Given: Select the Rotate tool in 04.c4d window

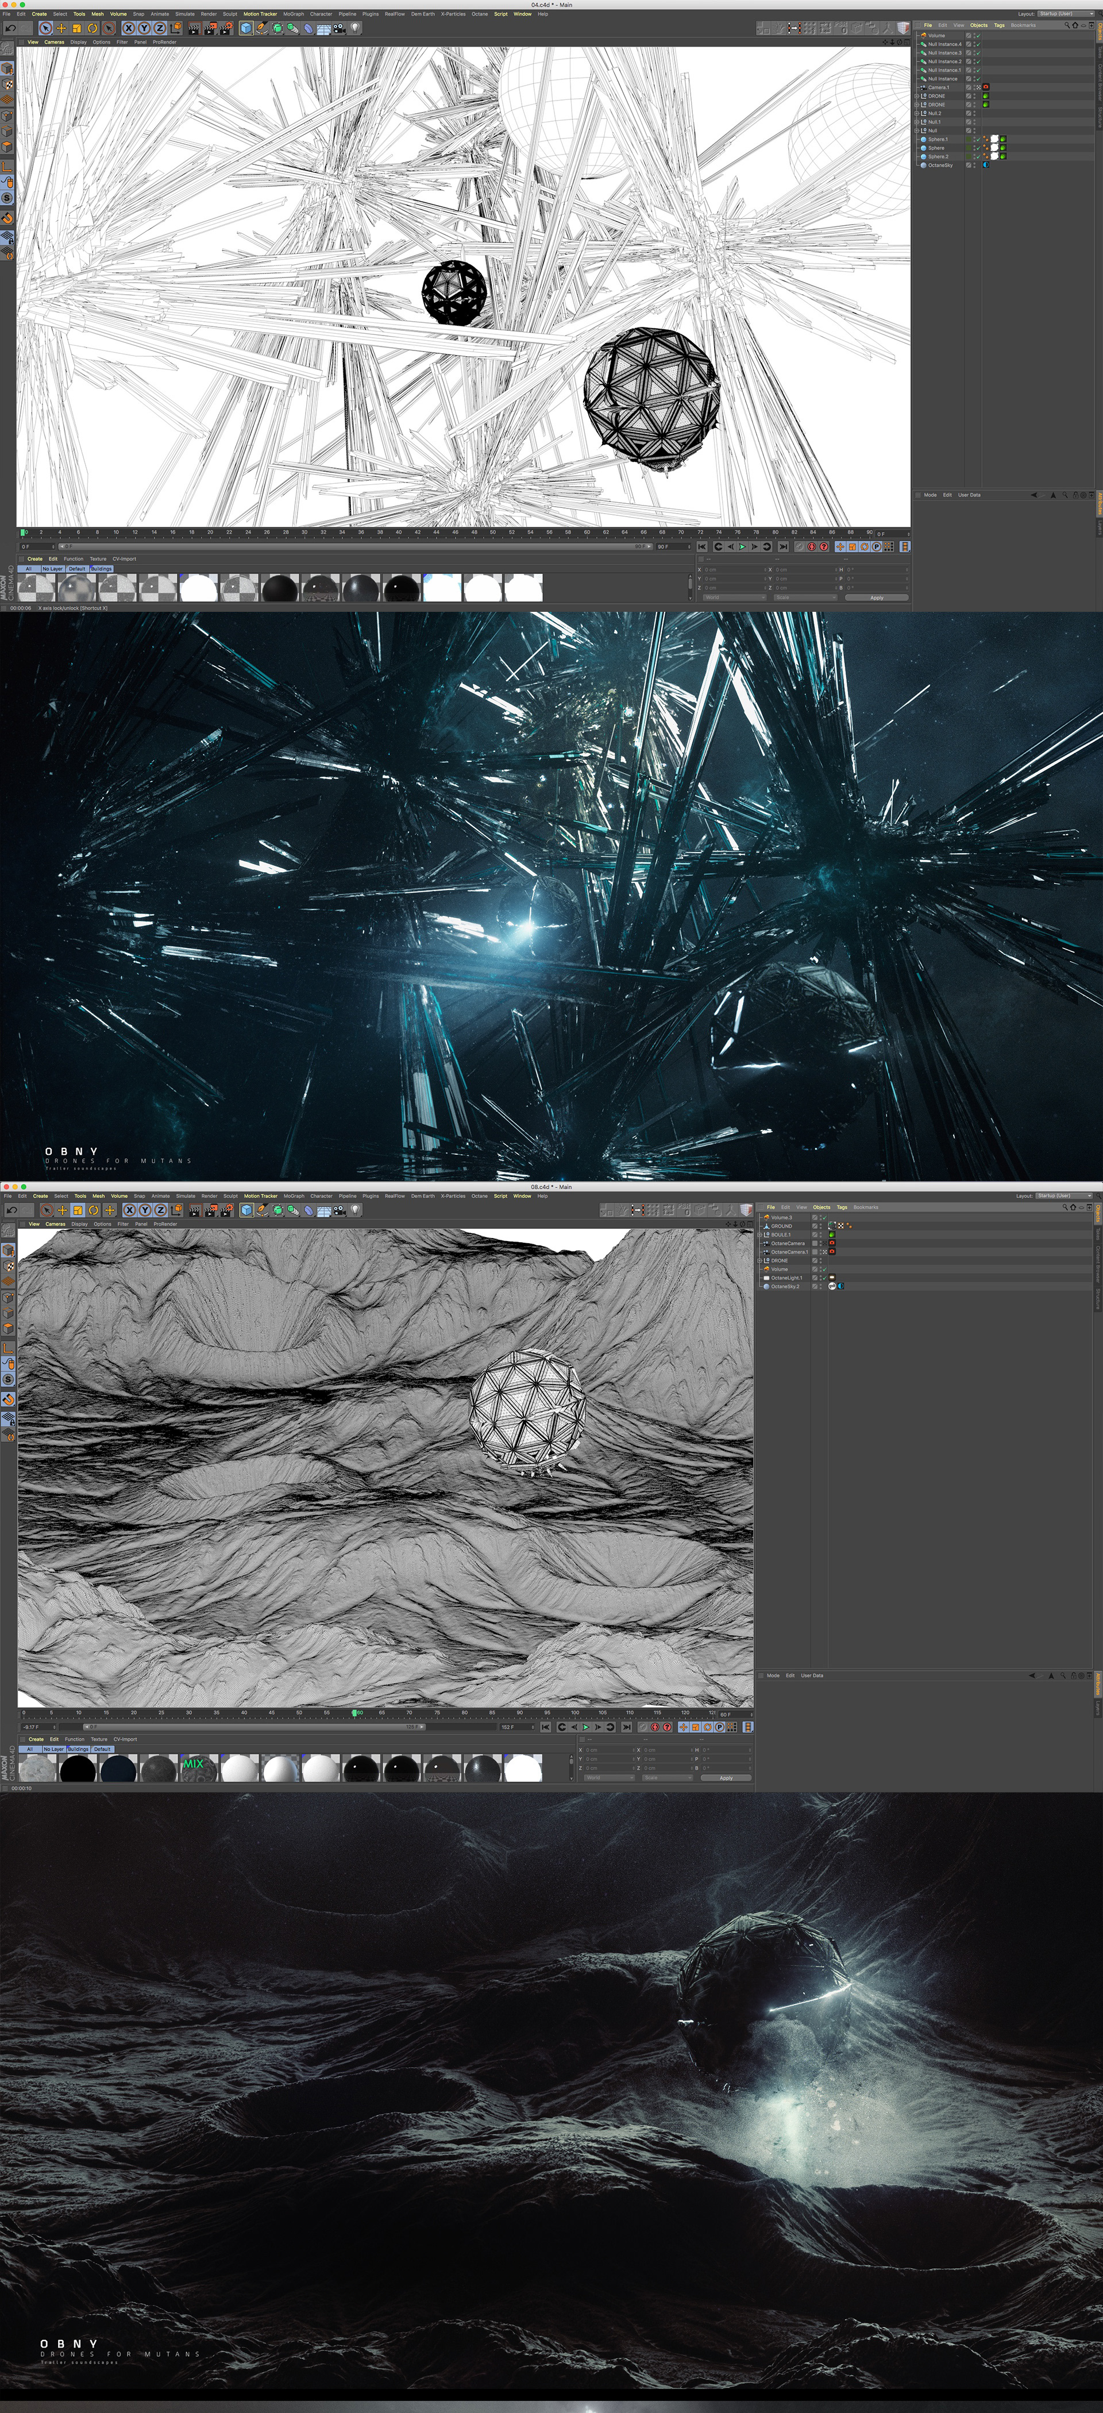Looking at the screenshot, I should 92,28.
